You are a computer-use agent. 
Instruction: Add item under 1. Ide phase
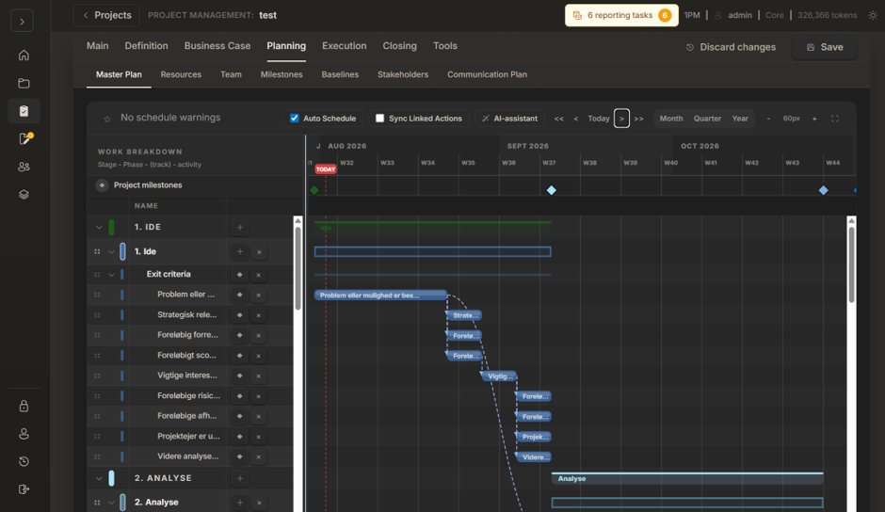point(240,252)
